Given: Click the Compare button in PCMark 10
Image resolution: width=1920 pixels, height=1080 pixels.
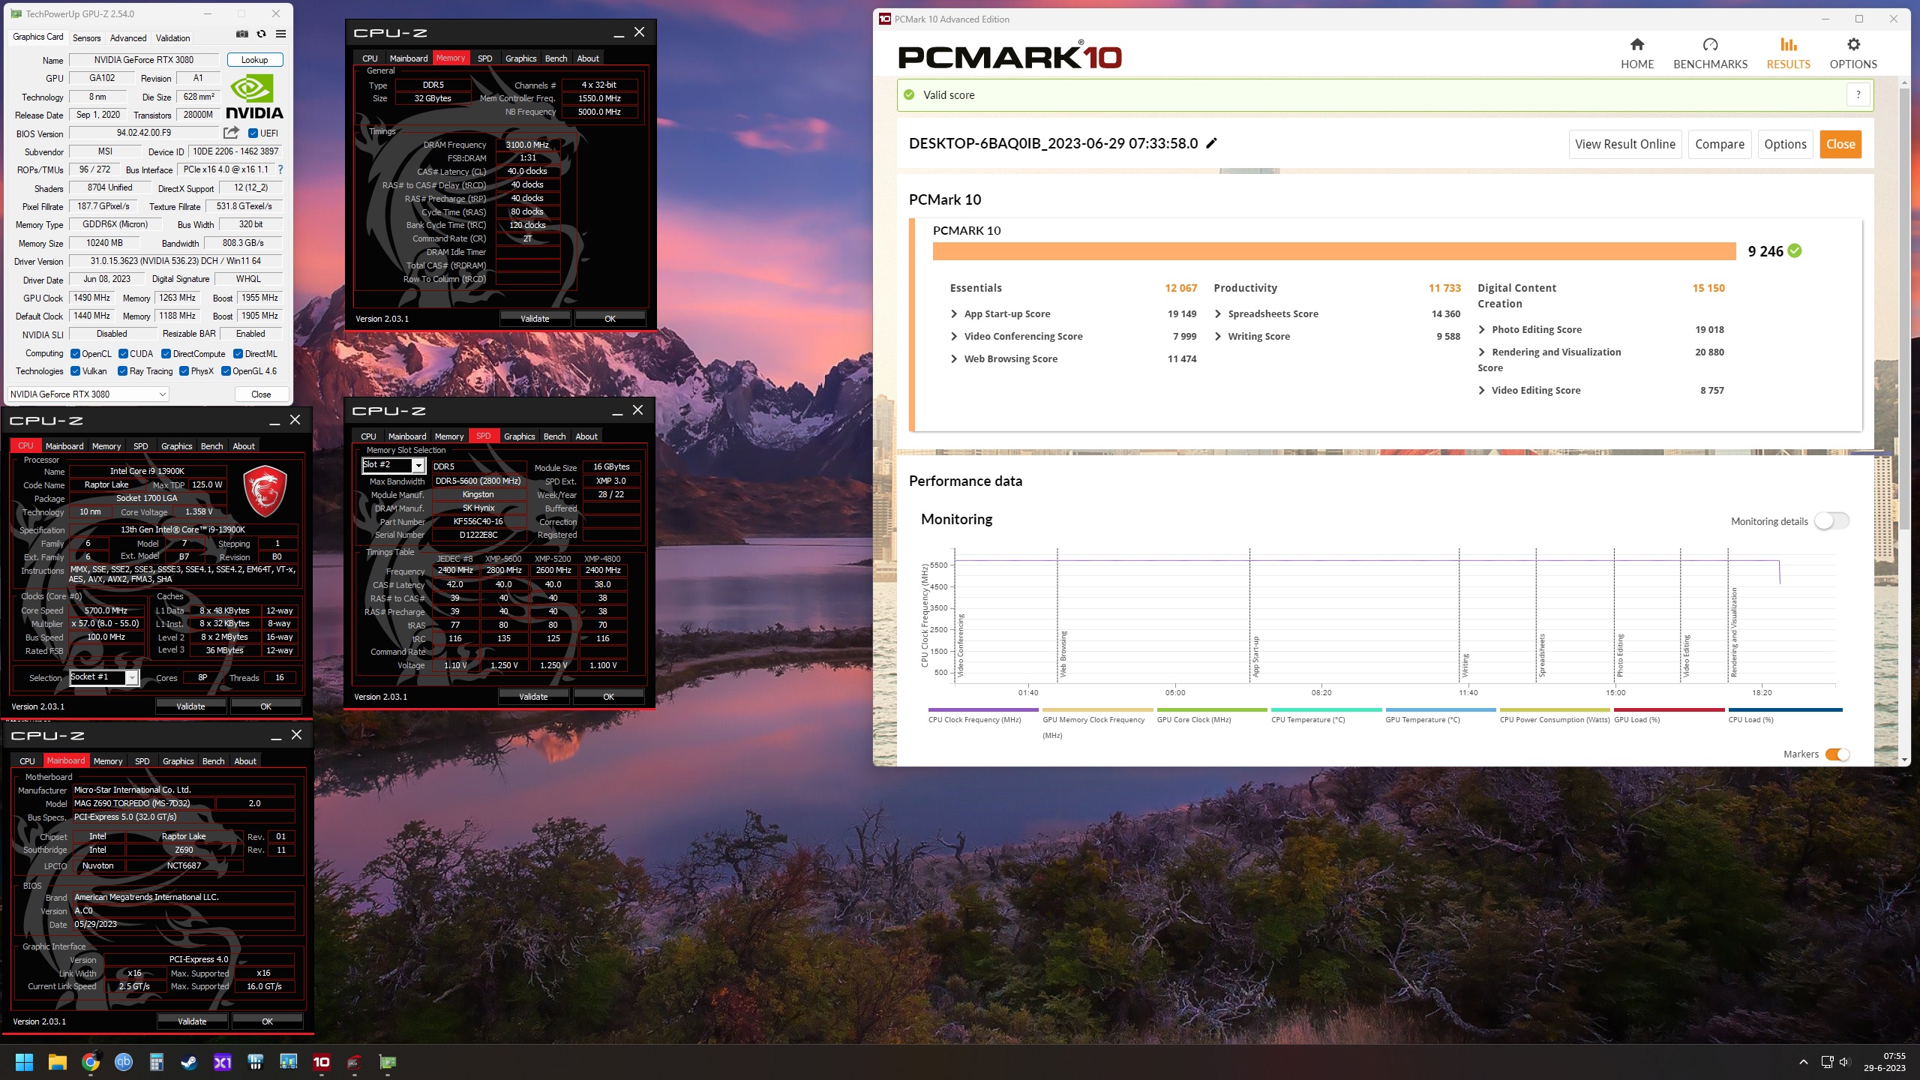Looking at the screenshot, I should pos(1719,144).
